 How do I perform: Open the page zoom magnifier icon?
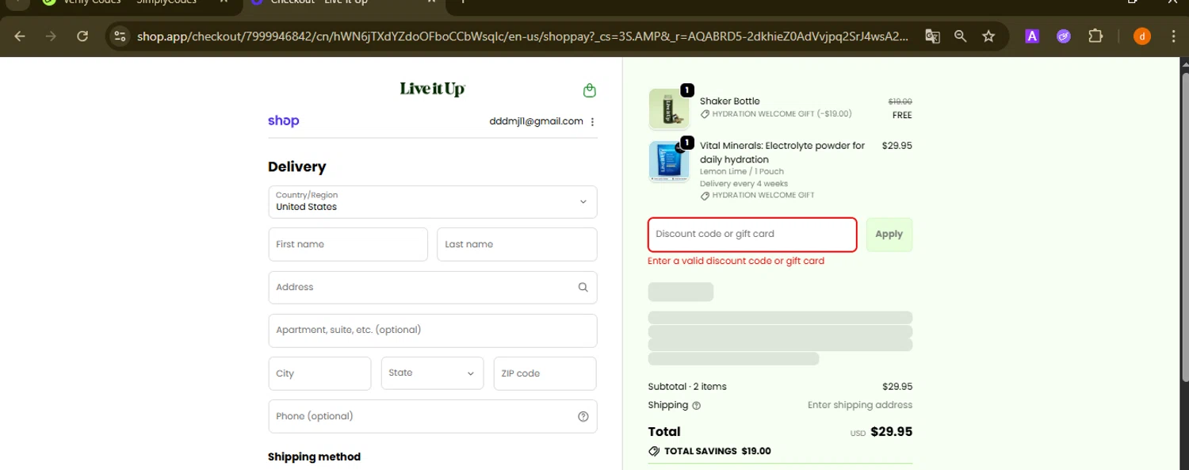(960, 36)
